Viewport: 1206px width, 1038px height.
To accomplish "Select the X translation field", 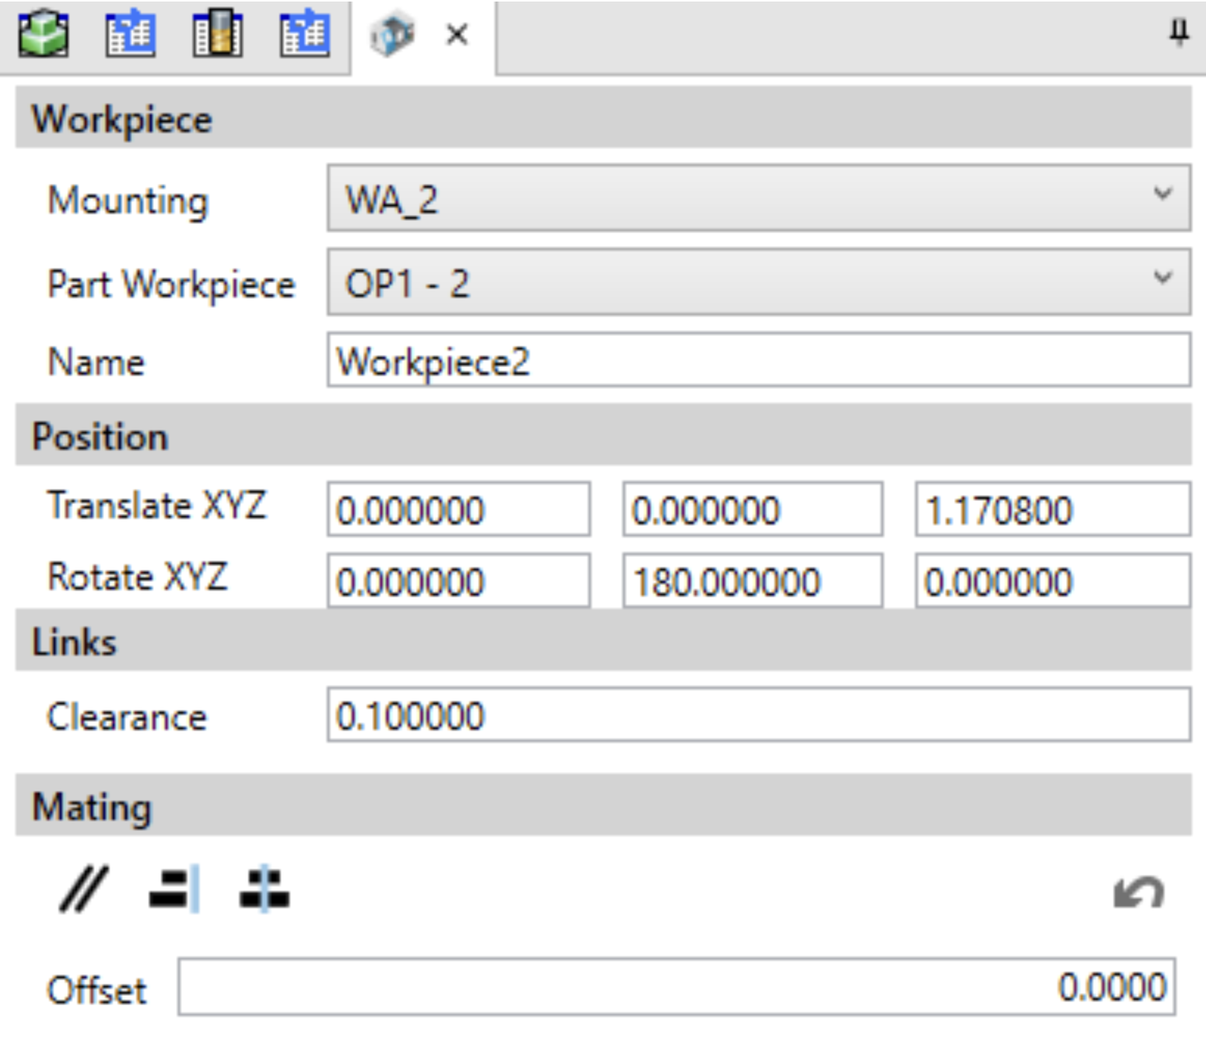I will pyautogui.click(x=459, y=510).
